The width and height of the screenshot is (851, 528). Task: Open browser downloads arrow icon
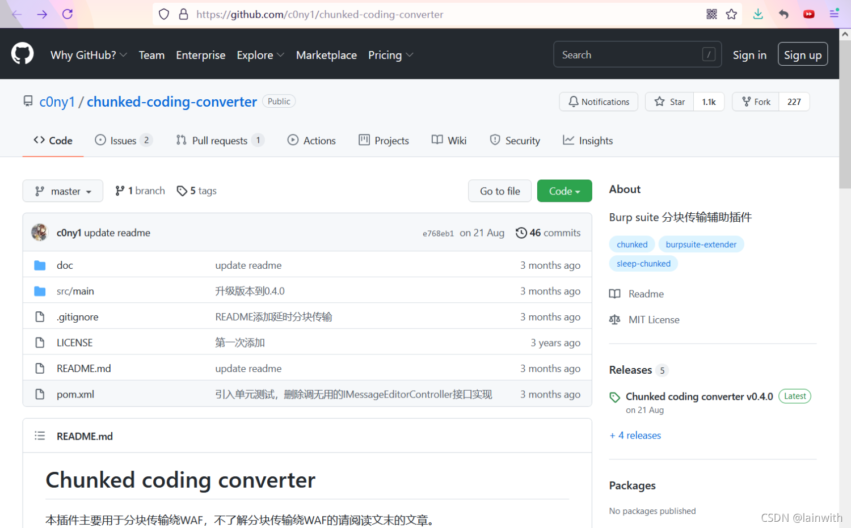coord(758,14)
